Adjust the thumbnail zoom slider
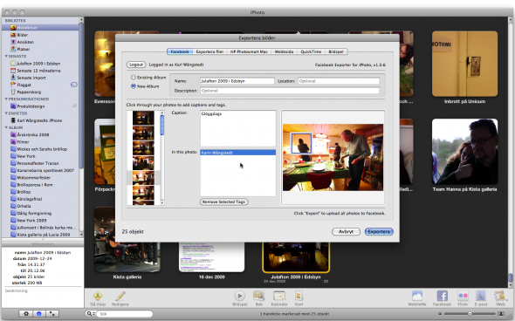 coord(470,314)
